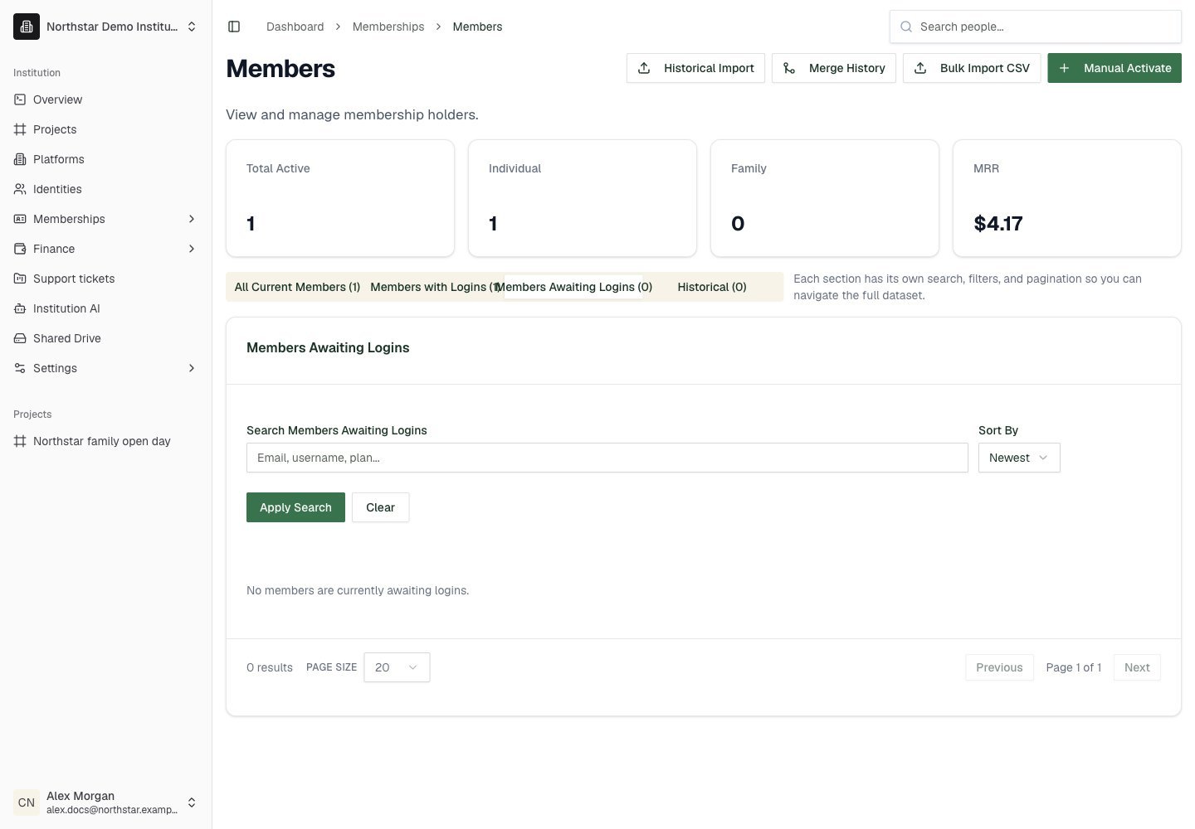
Task: Go to Memberships breadcrumb
Action: click(388, 27)
